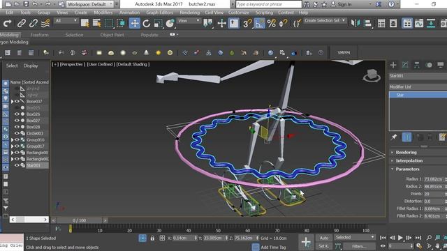
Task: Expand the Group017 tree node
Action: 12,146
